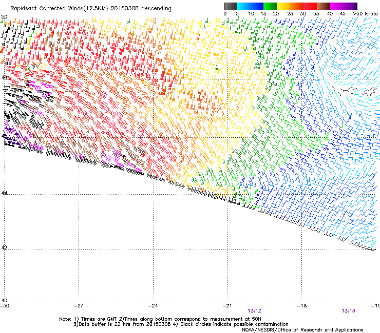Click the '>50 knots' legend label
Viewport: 380px width, 333px height.
pyautogui.click(x=365, y=14)
